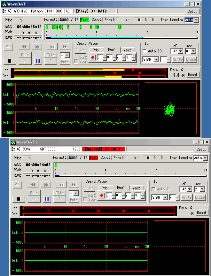Enable the Auto ID checkbox in the top window
211x276 pixels.
(145, 51)
